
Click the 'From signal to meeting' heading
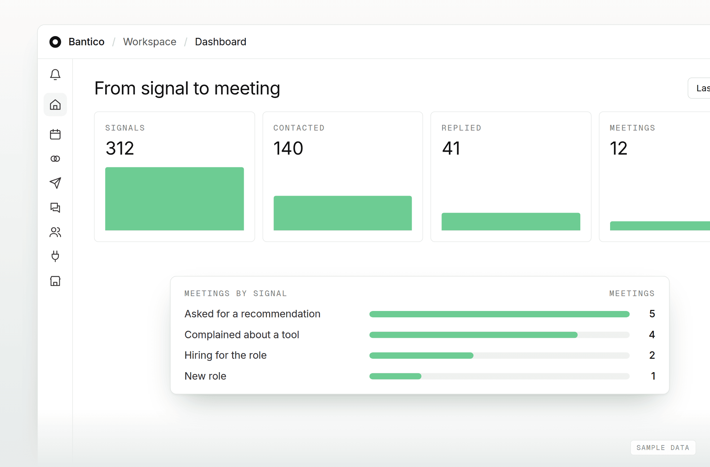click(187, 88)
